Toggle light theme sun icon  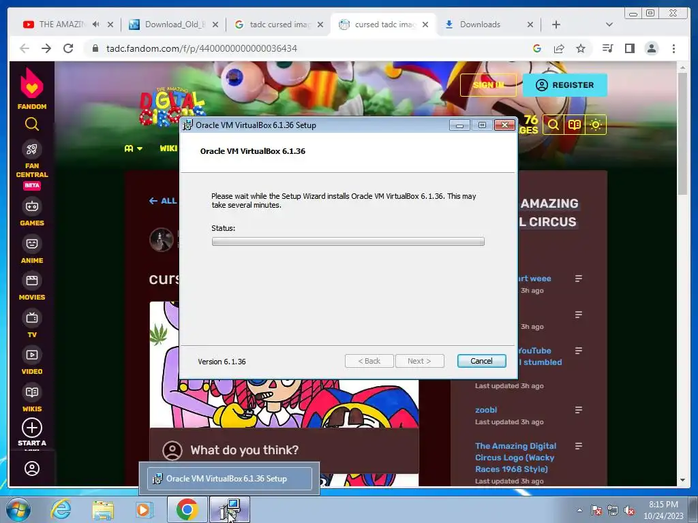pos(596,125)
